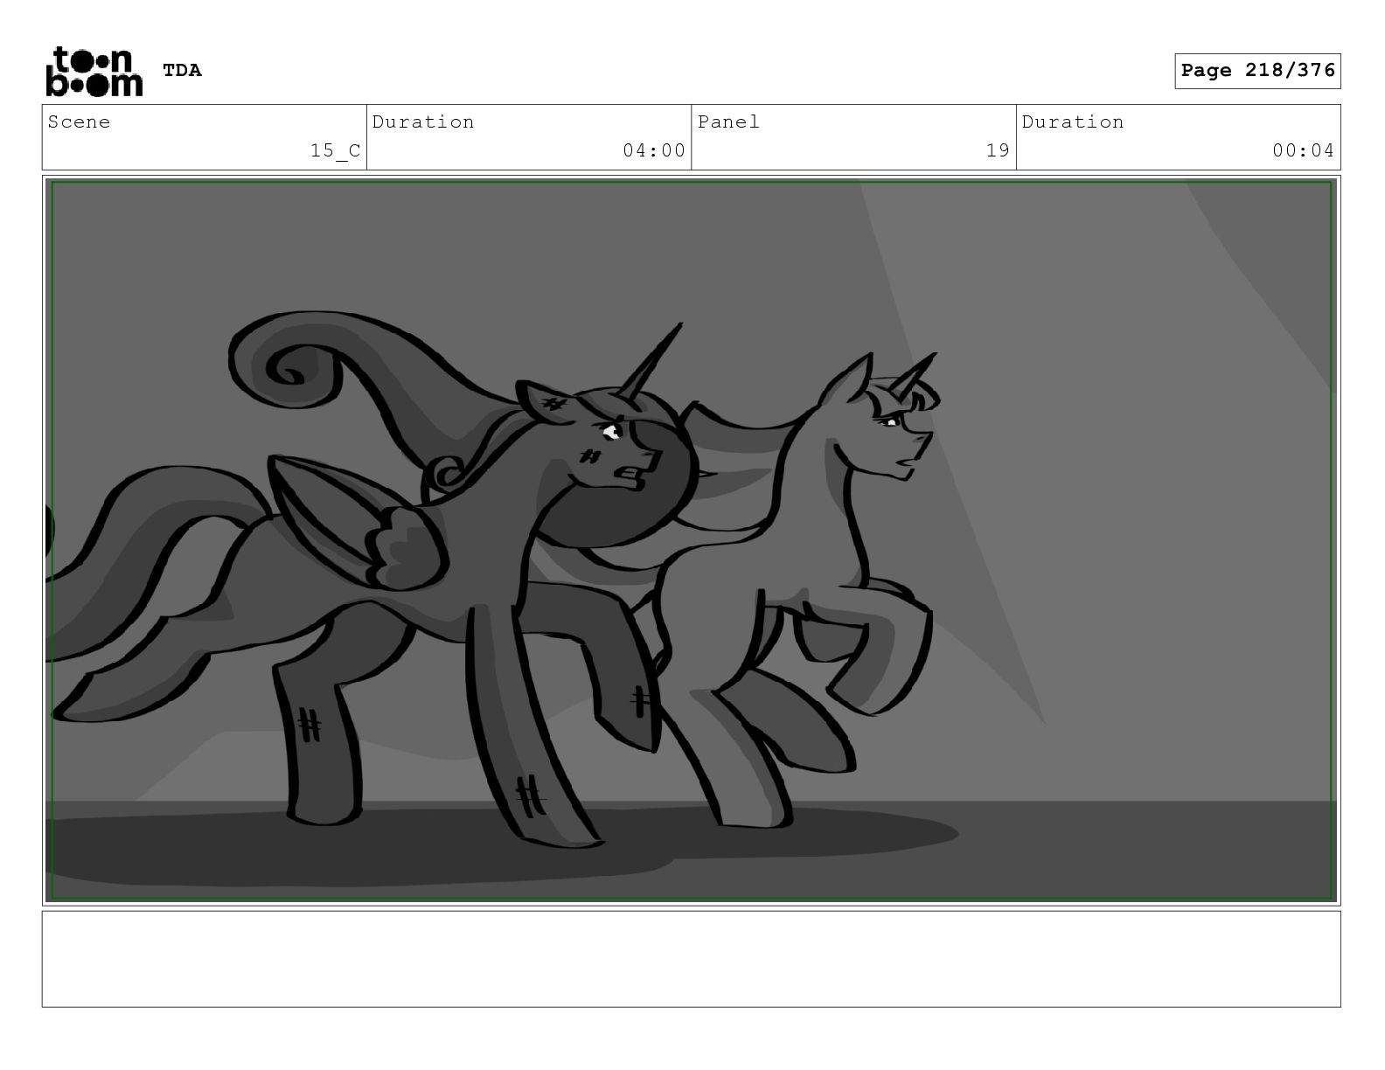Click the Scene label in the header
Image resolution: width=1385 pixels, height=1070 pixels.
(79, 122)
